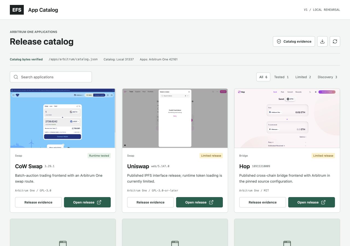The width and height of the screenshot is (350, 246).
Task: Click the Catalog: Local 31337 label
Action: click(119, 59)
